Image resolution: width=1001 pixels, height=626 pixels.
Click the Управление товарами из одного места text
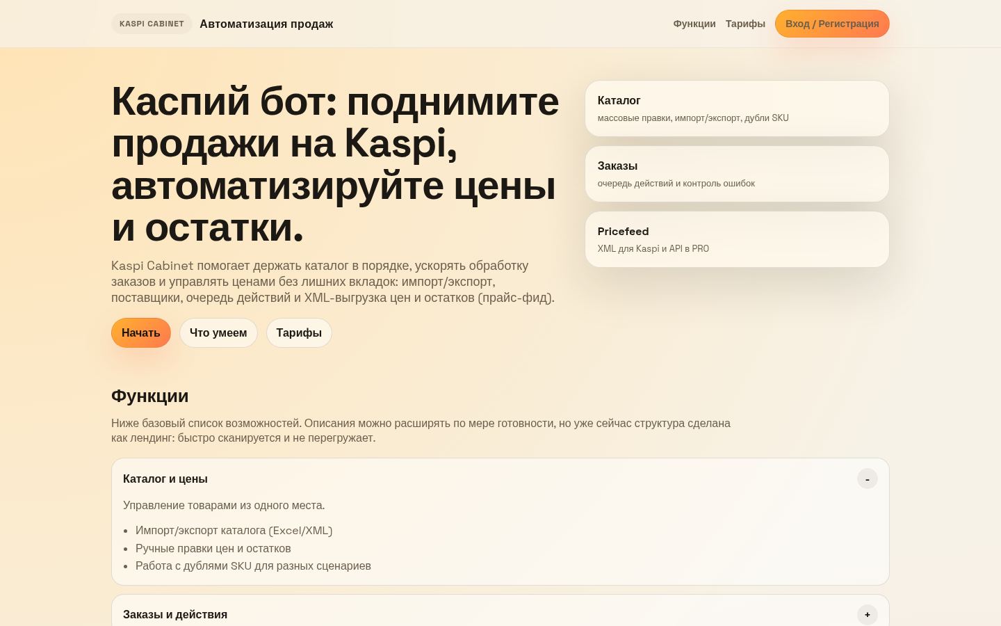pos(224,505)
